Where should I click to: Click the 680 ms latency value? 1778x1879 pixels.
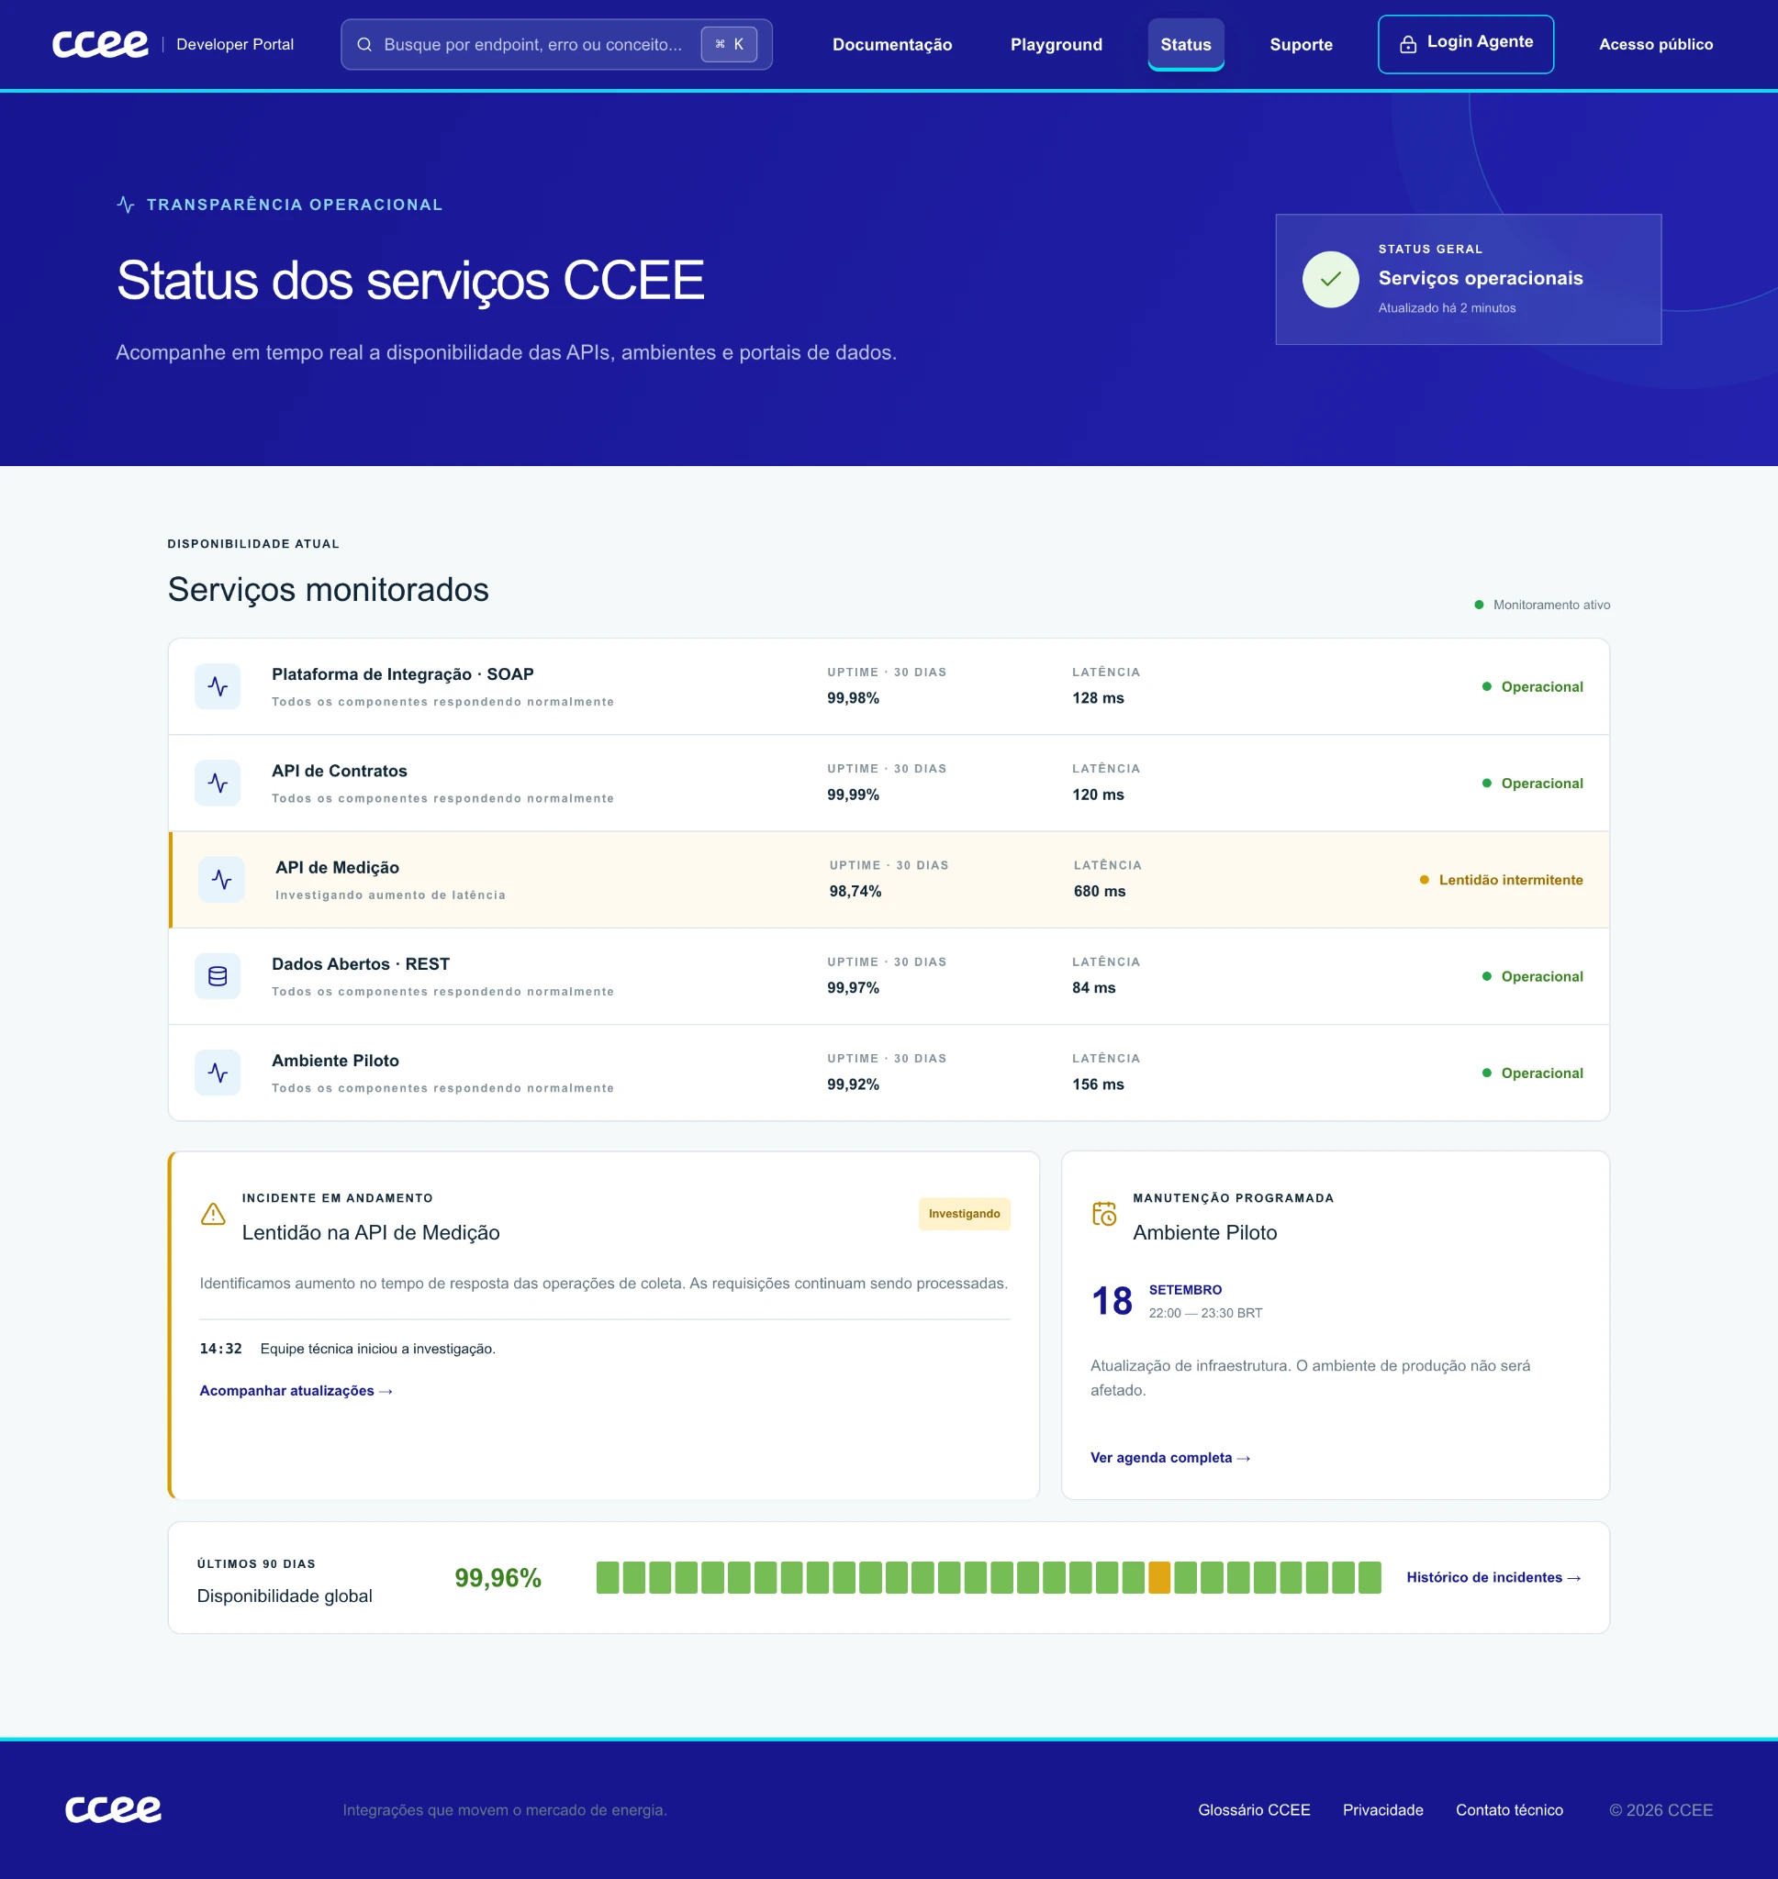[1100, 891]
